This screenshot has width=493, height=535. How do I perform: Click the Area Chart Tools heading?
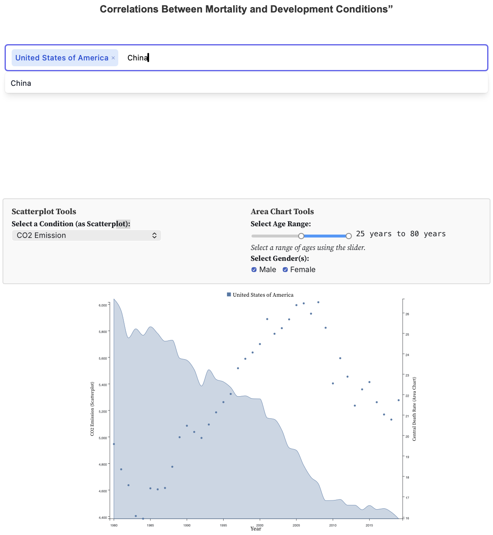pyautogui.click(x=282, y=212)
